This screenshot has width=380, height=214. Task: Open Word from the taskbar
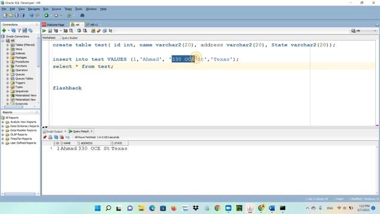tap(272, 208)
